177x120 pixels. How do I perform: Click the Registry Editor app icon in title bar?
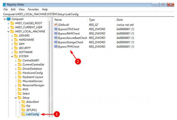point(4,5)
